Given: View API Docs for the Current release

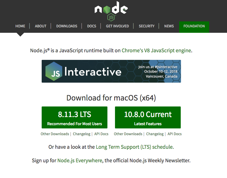Looking at the screenshot, I should (x=175, y=134).
